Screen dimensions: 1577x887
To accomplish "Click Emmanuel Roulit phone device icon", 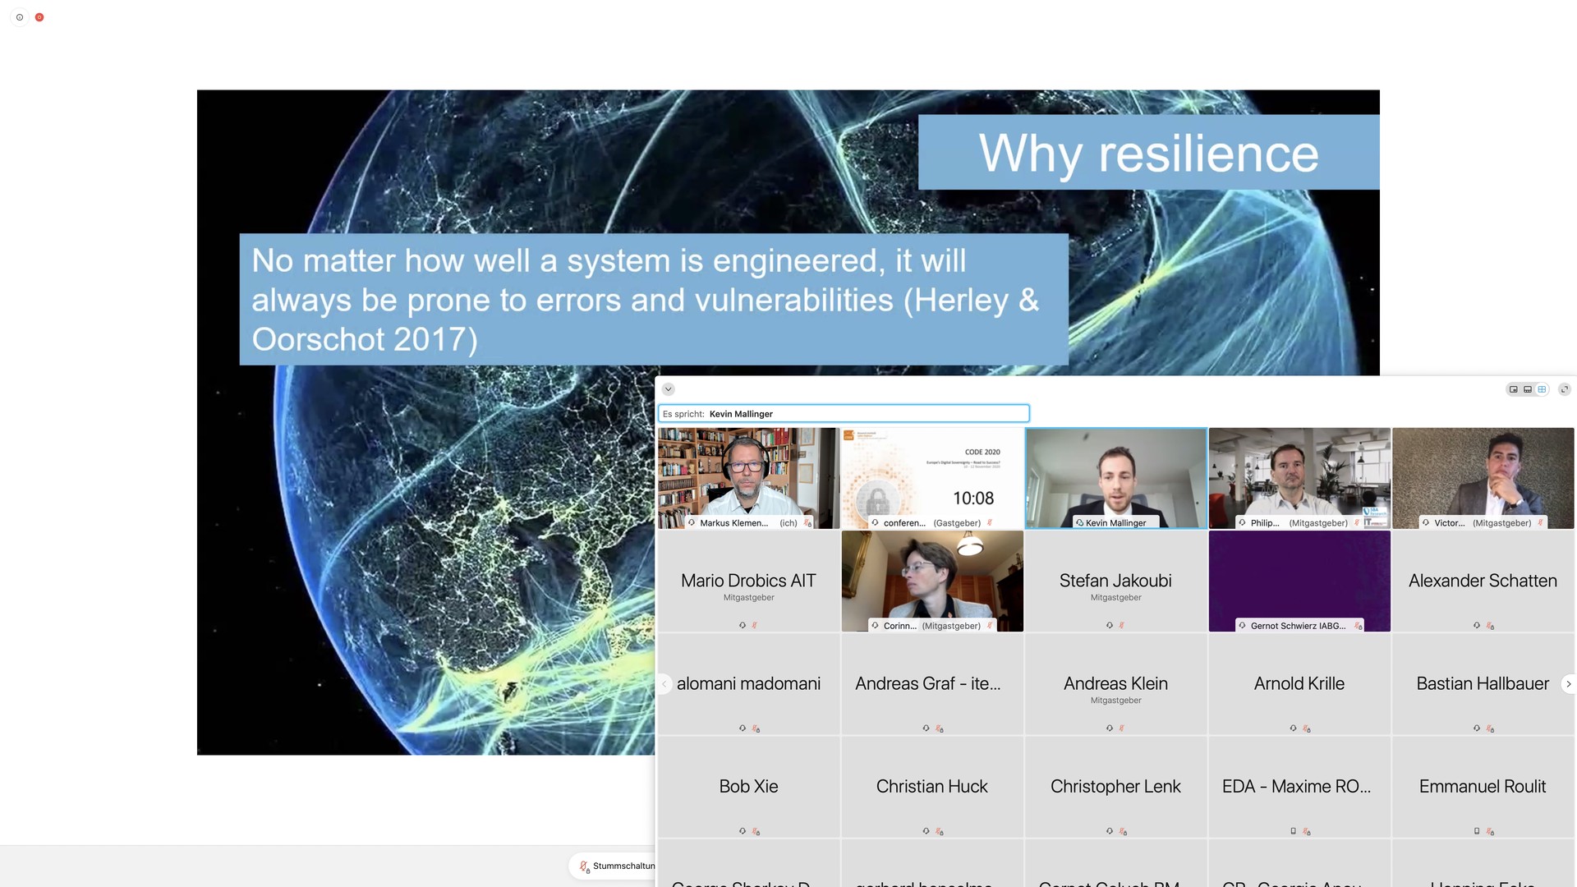I will (1477, 831).
